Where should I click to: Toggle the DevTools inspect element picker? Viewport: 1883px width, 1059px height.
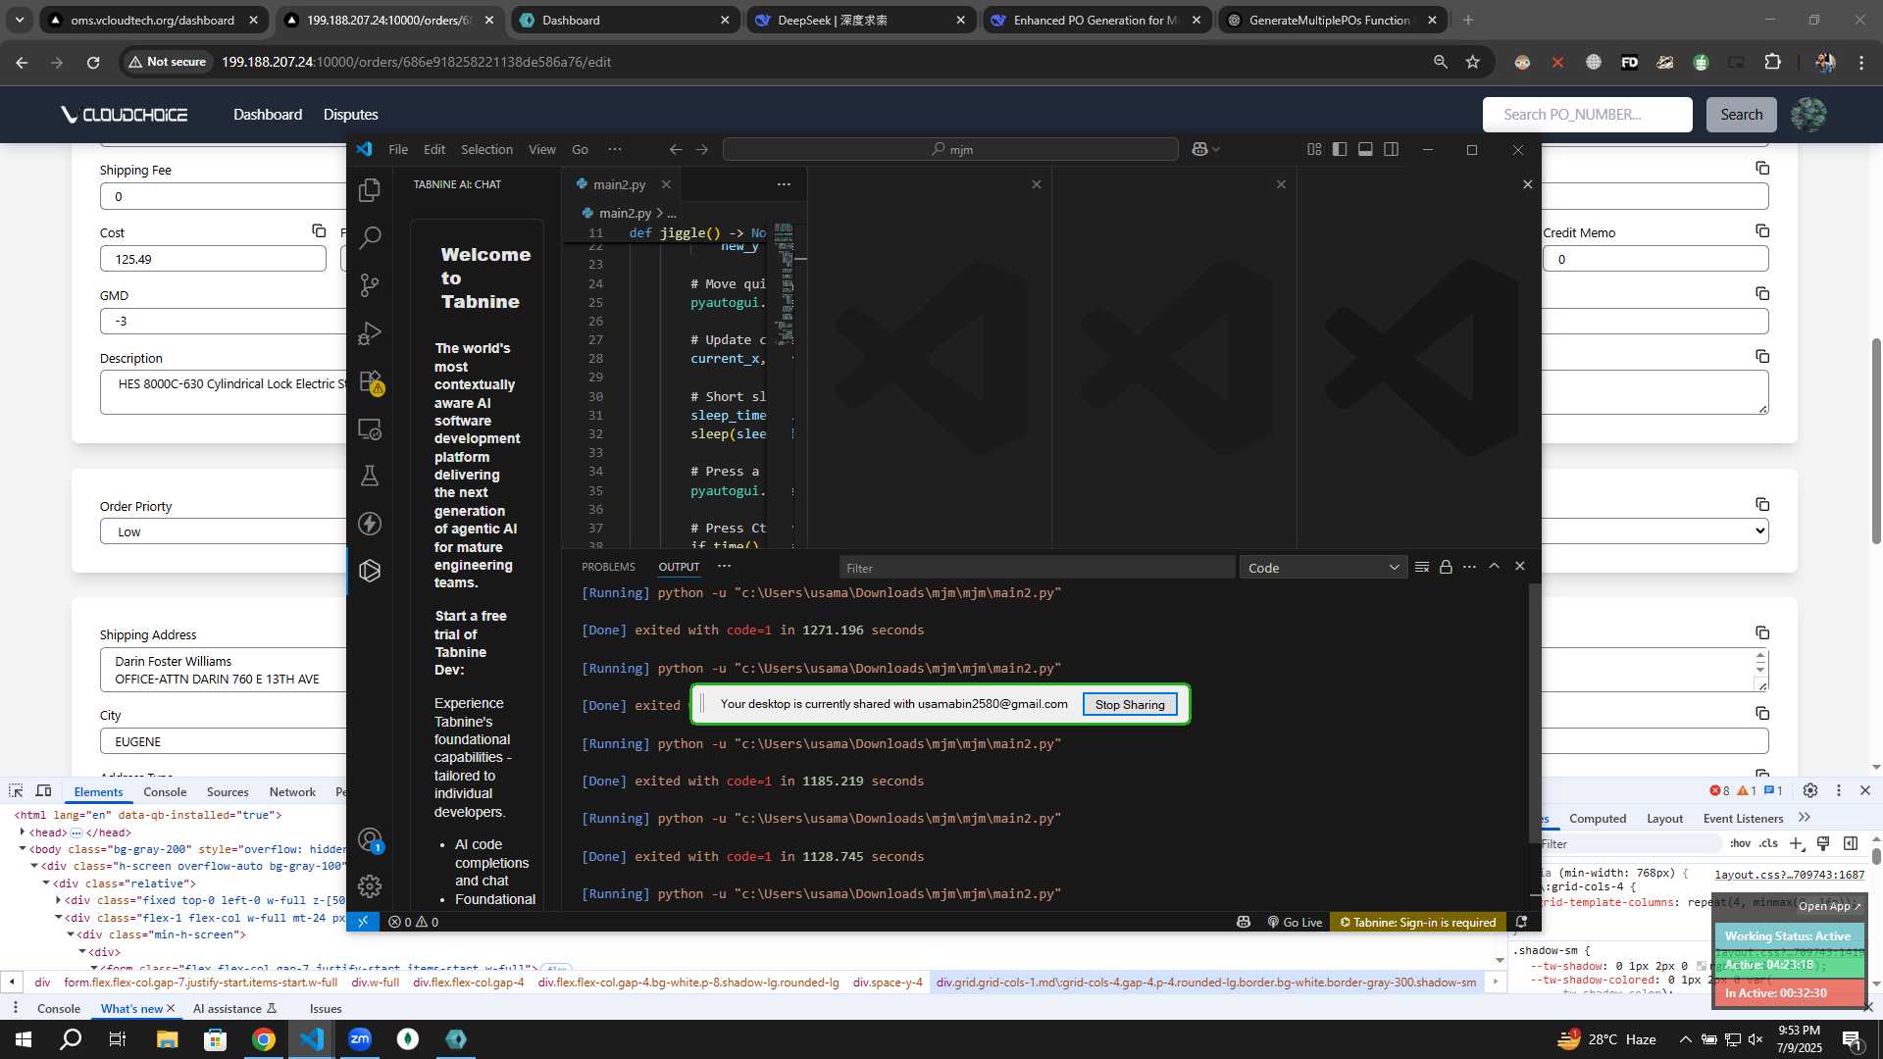pyautogui.click(x=16, y=790)
